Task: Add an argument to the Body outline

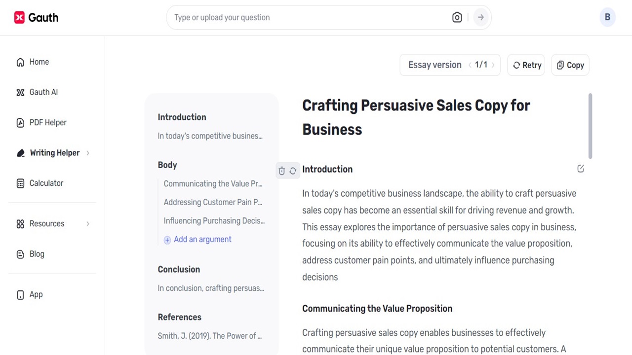Action: click(x=197, y=239)
